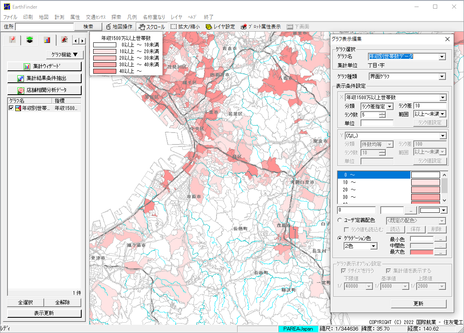
Task: Toggle the 年収別世帯 graph checkbox
Action: click(x=11, y=108)
